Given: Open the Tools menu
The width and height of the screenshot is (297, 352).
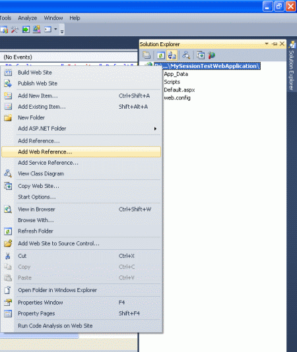Looking at the screenshot, I should [5, 18].
